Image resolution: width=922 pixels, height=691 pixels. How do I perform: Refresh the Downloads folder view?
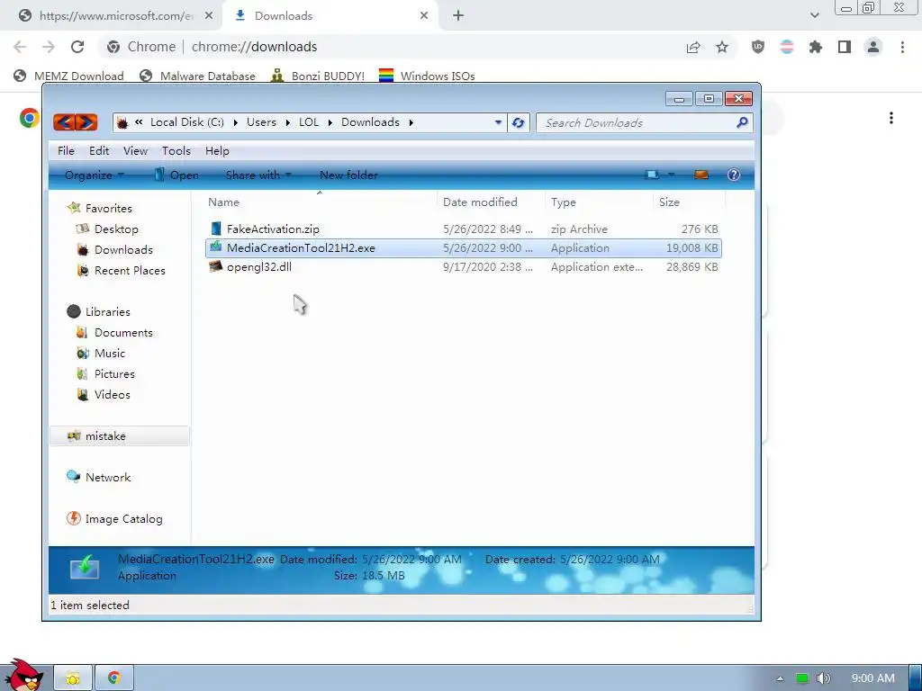click(x=518, y=122)
